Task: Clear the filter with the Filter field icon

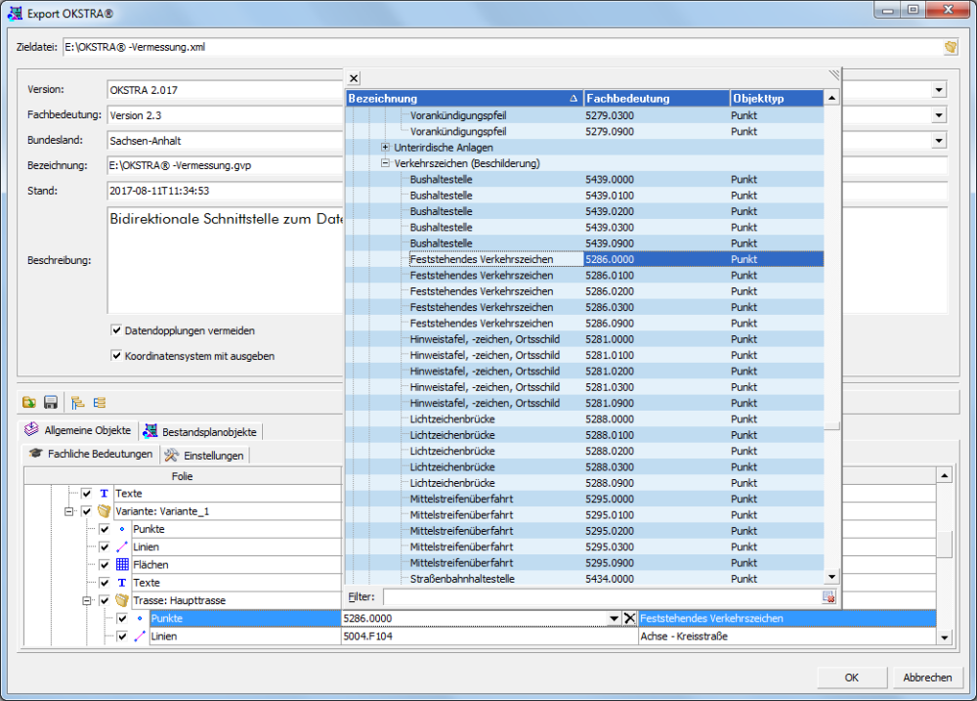Action: tap(828, 596)
